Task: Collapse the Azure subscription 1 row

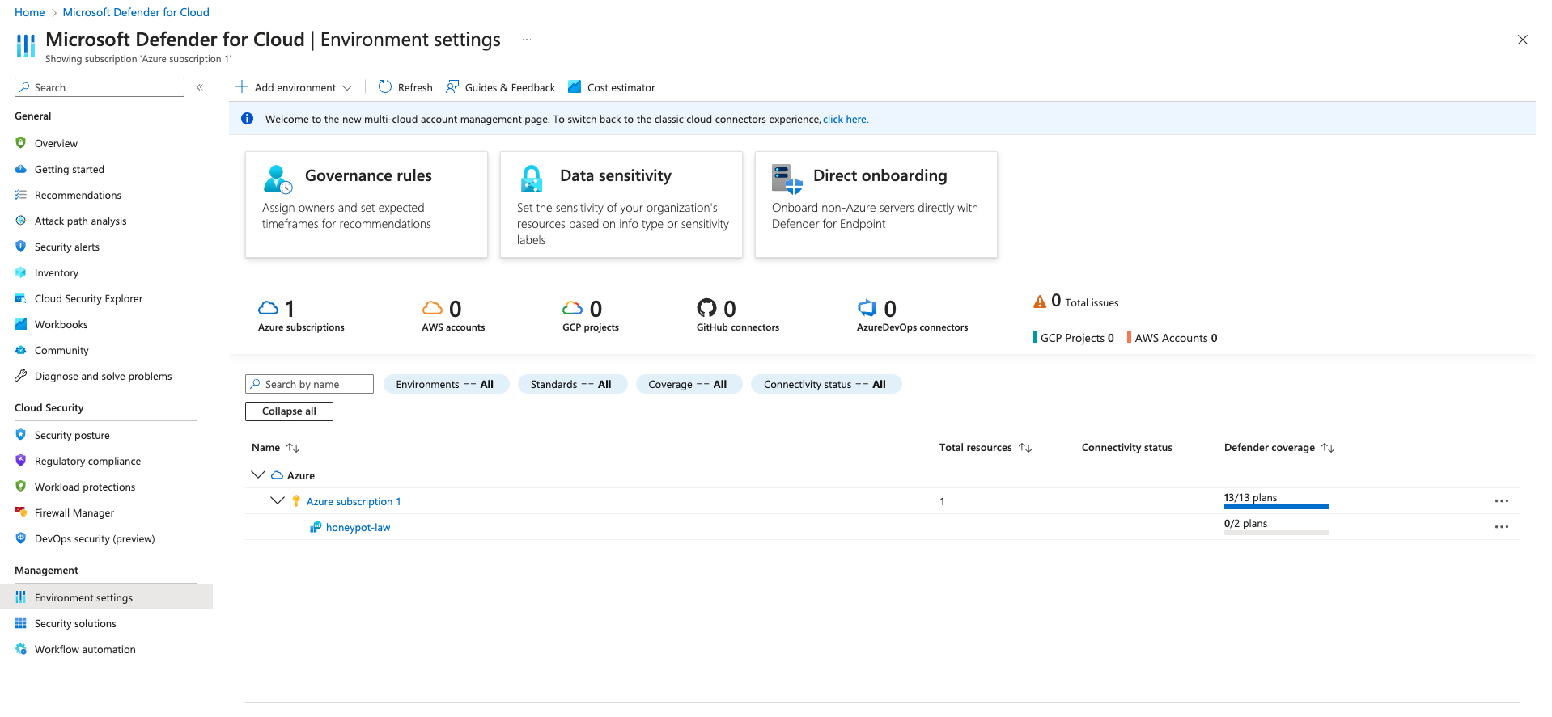Action: pos(278,501)
